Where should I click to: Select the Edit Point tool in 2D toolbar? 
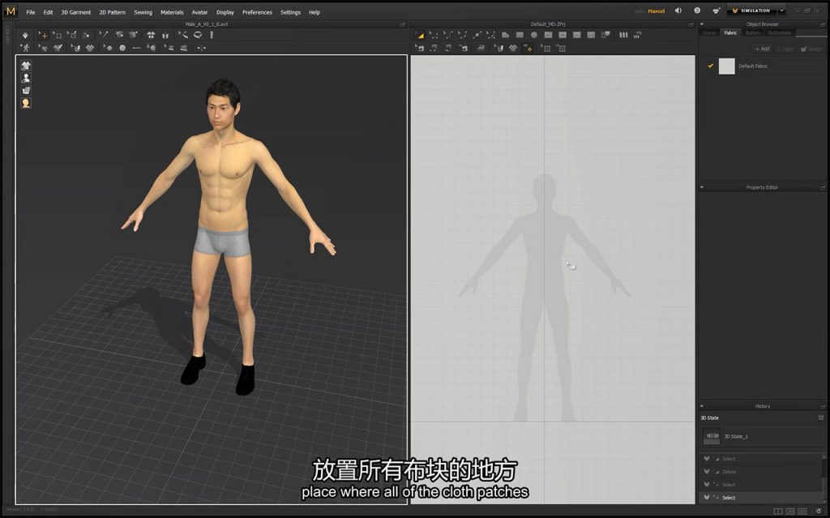click(434, 35)
